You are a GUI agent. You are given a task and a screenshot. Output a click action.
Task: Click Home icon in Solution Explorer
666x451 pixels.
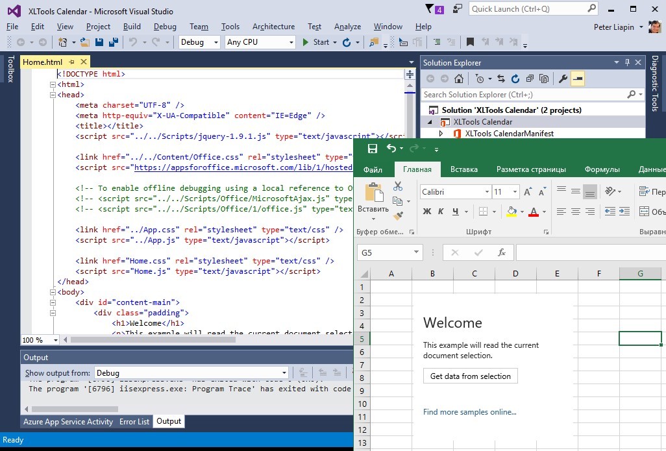pos(459,79)
